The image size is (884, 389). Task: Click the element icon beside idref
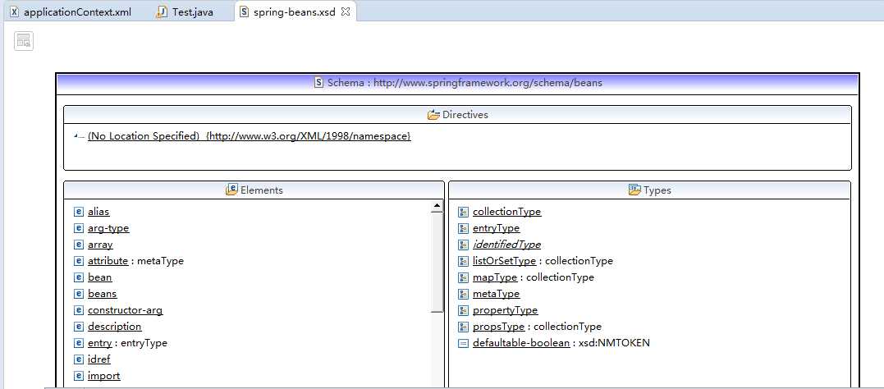(x=79, y=359)
